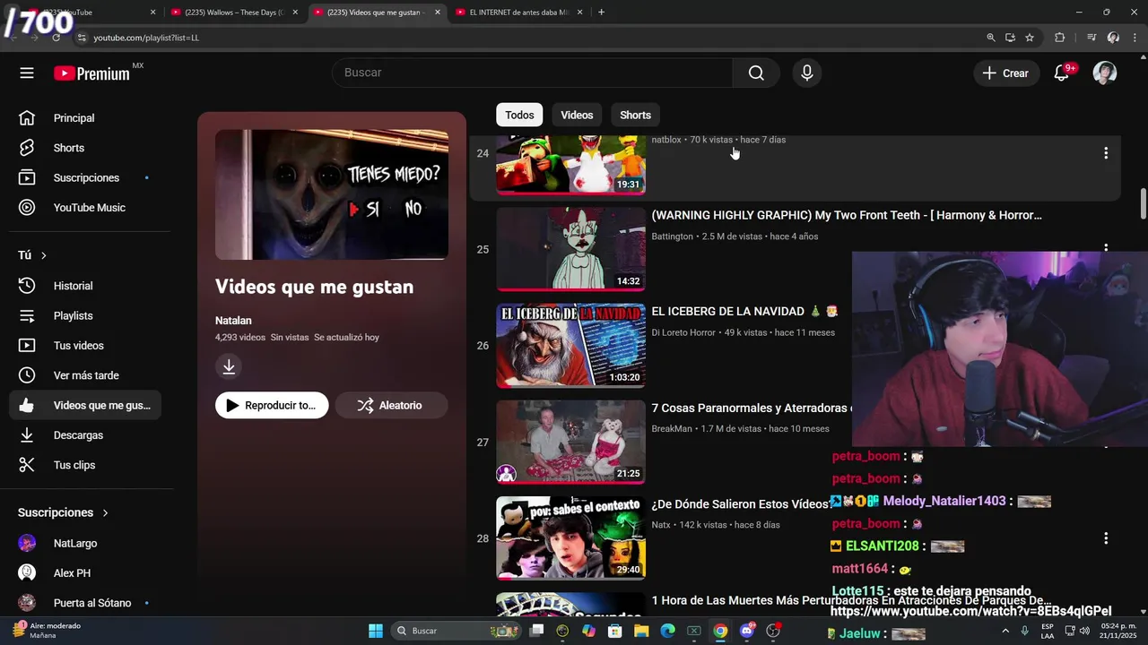This screenshot has width=1148, height=645.
Task: Open Battington channel link
Action: pos(672,236)
